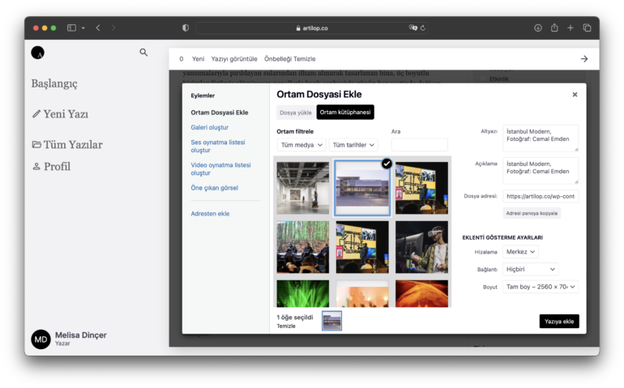624x388 pixels.
Task: Switch to the Ortam kütüphanesi tab
Action: pos(345,113)
